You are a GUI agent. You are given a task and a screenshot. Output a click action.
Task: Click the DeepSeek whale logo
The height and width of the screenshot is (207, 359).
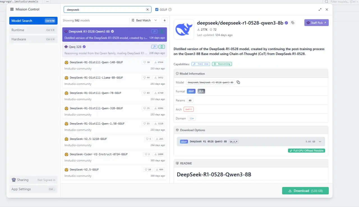[x=184, y=29]
